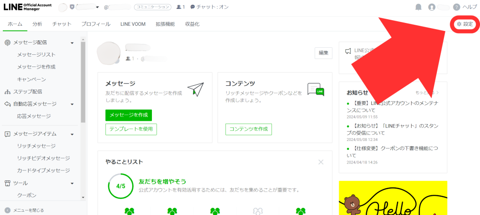Click the LINE chat bubble contents icon
Image resolution: width=480 pixels, height=215 pixels.
coord(315,89)
